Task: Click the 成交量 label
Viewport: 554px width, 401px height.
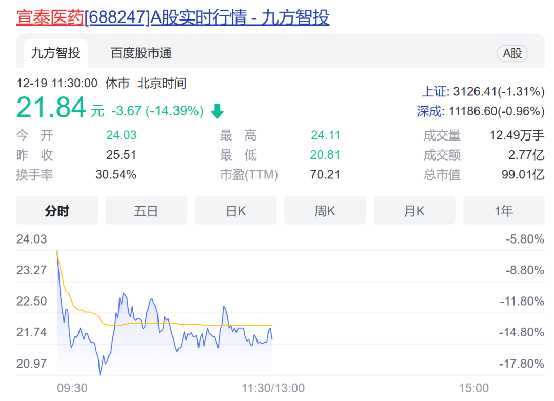Action: pyautogui.click(x=442, y=135)
